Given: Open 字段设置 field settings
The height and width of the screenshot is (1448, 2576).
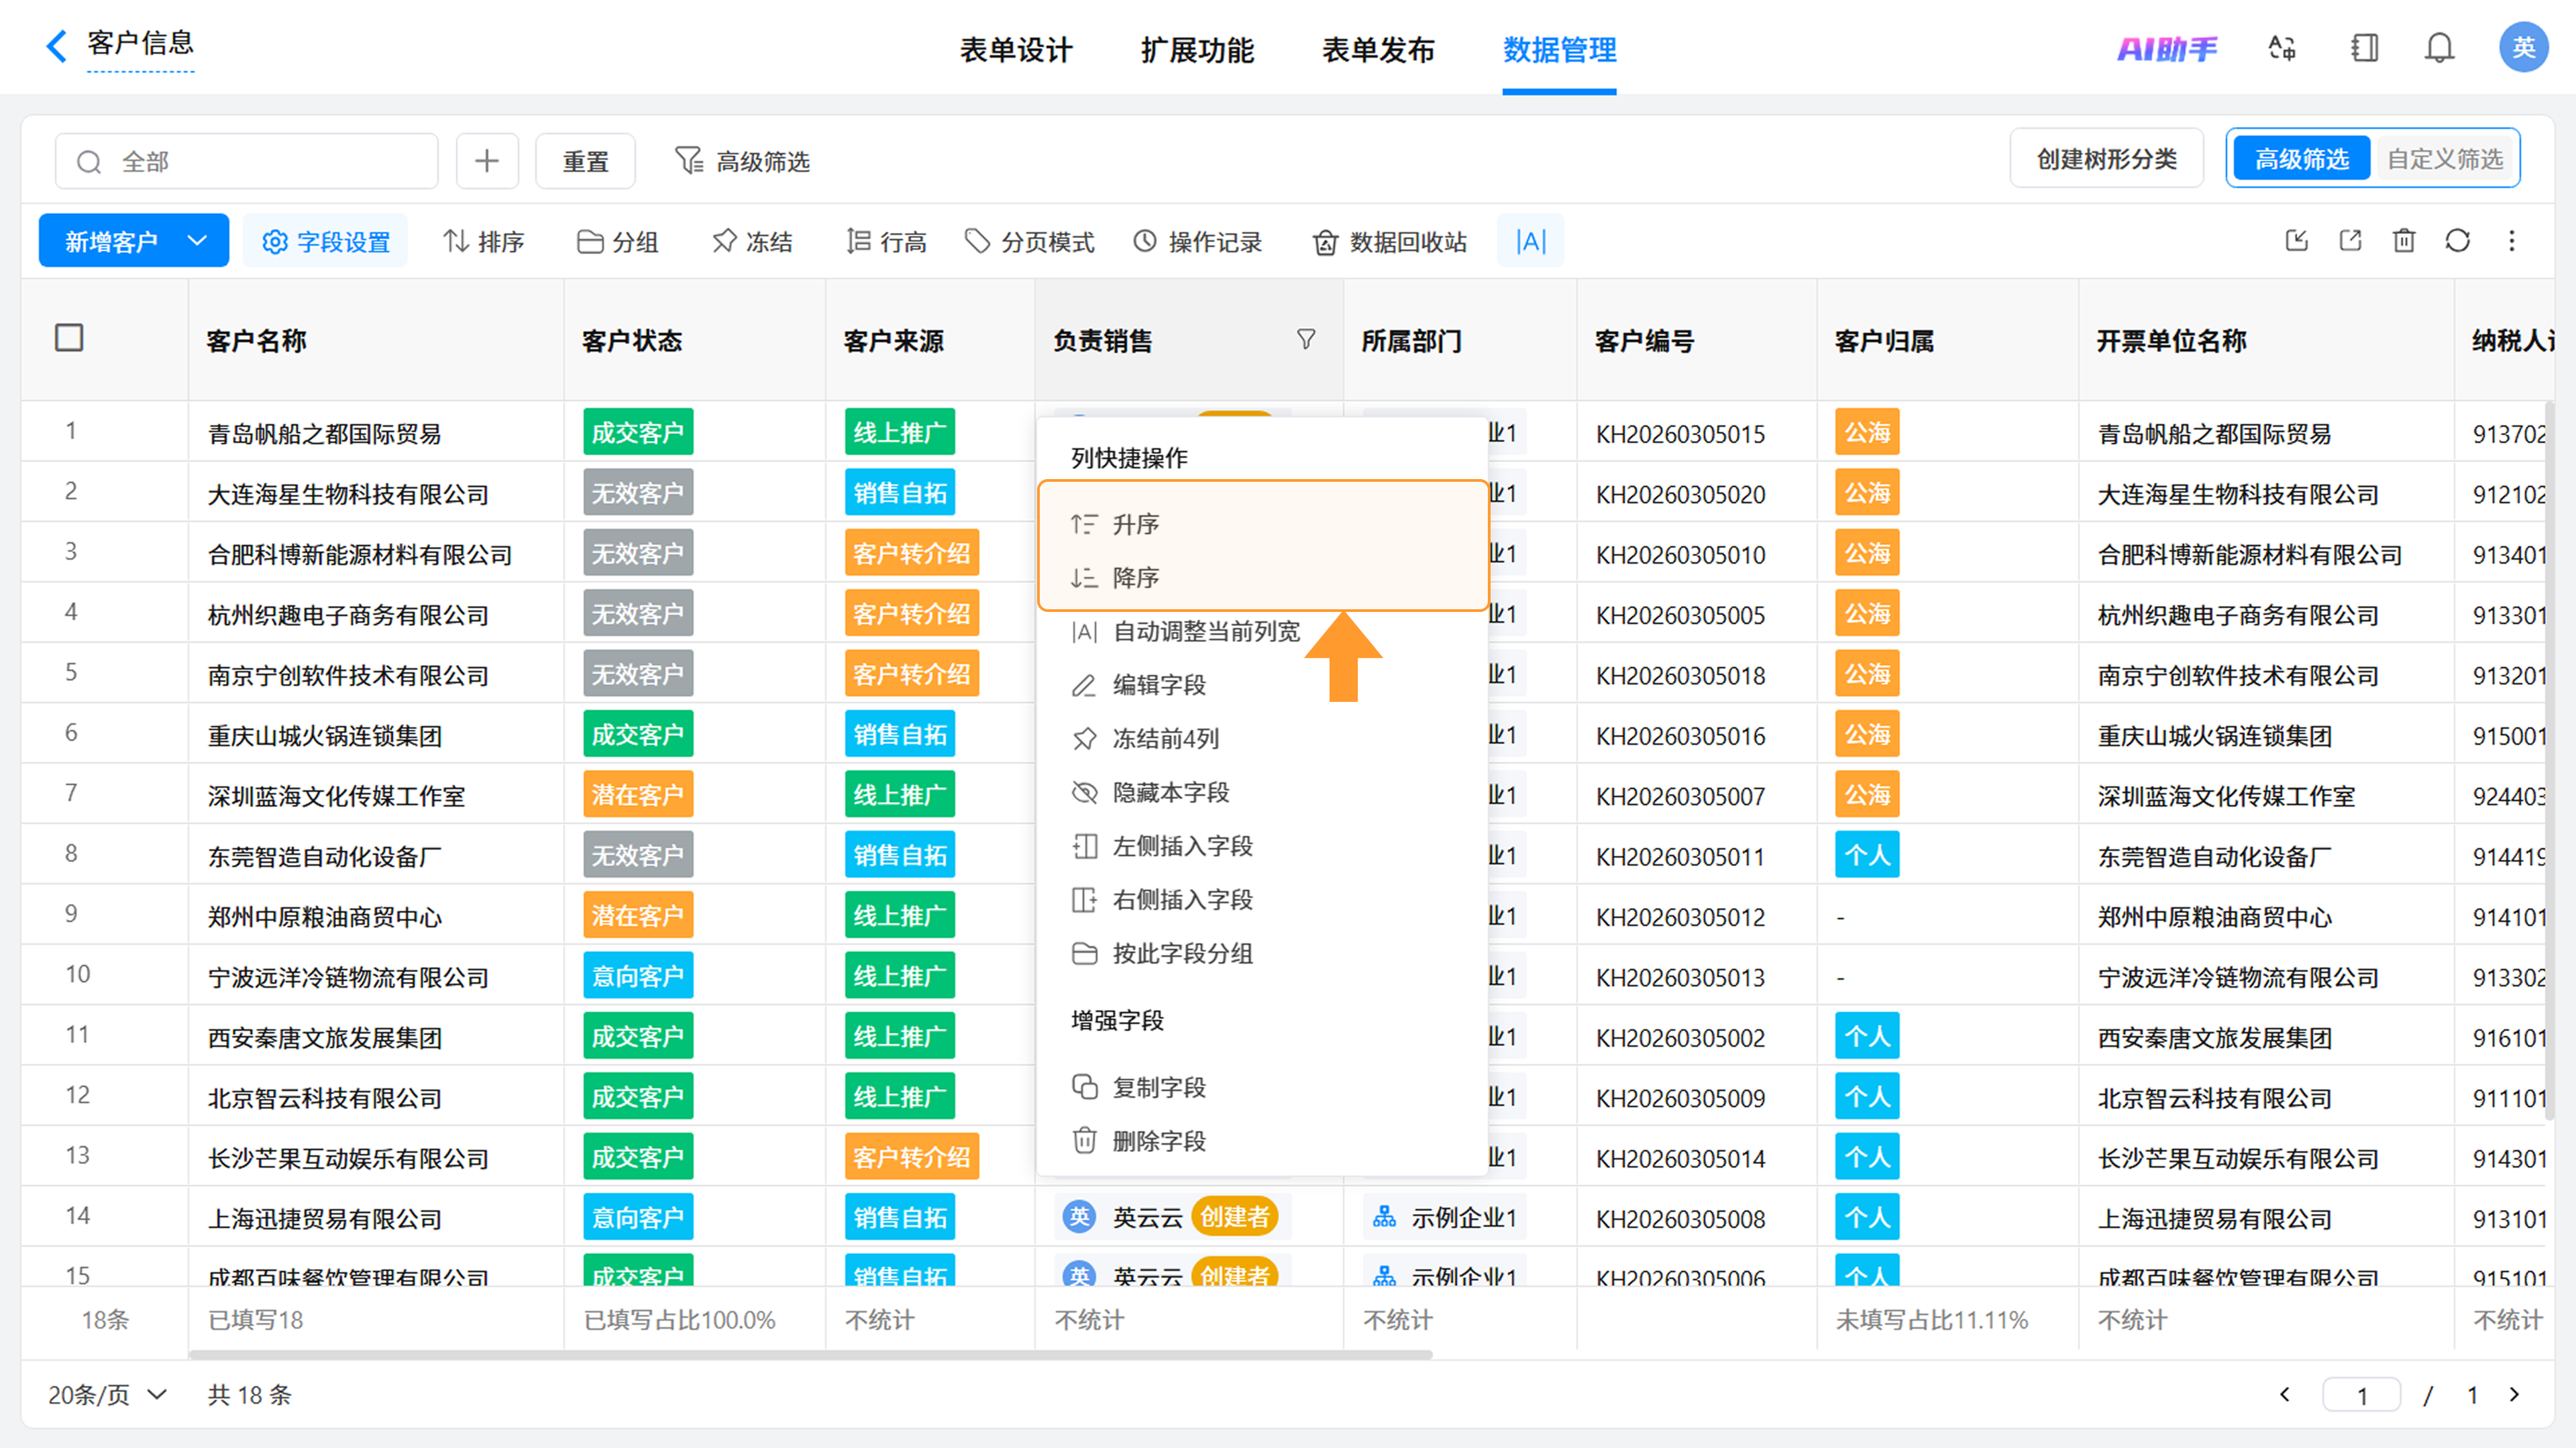Looking at the screenshot, I should point(325,241).
